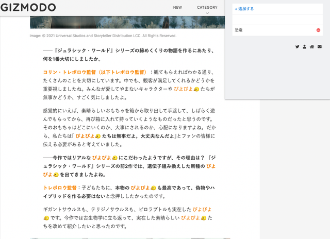The width and height of the screenshot is (330, 239).
Task: Open the GIZMODO logo home link
Action: coord(28,8)
